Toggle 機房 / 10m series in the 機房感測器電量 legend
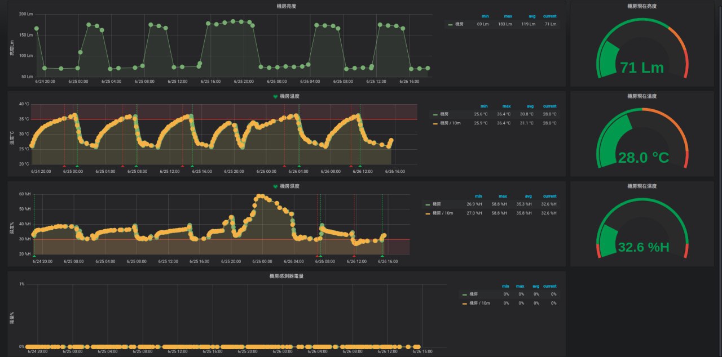Screen dimensions: 722x357 (x=479, y=303)
